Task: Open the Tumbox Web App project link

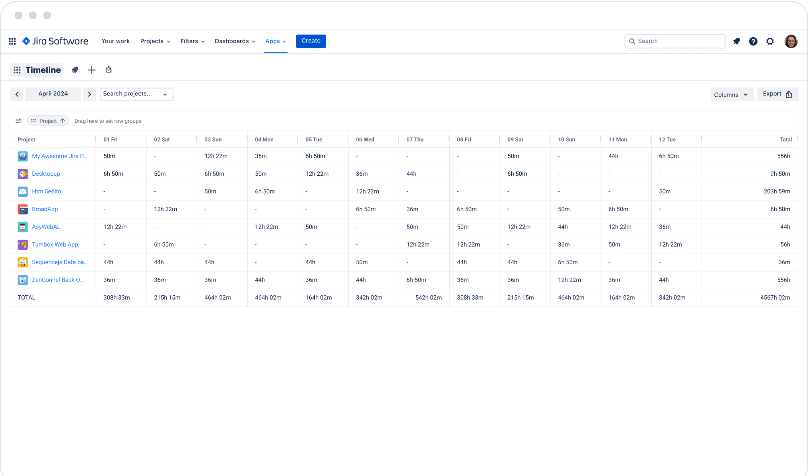Action: coord(55,244)
